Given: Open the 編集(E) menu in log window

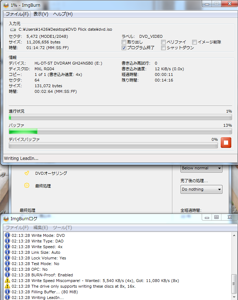Looking at the screenshot, I should click(41, 228).
